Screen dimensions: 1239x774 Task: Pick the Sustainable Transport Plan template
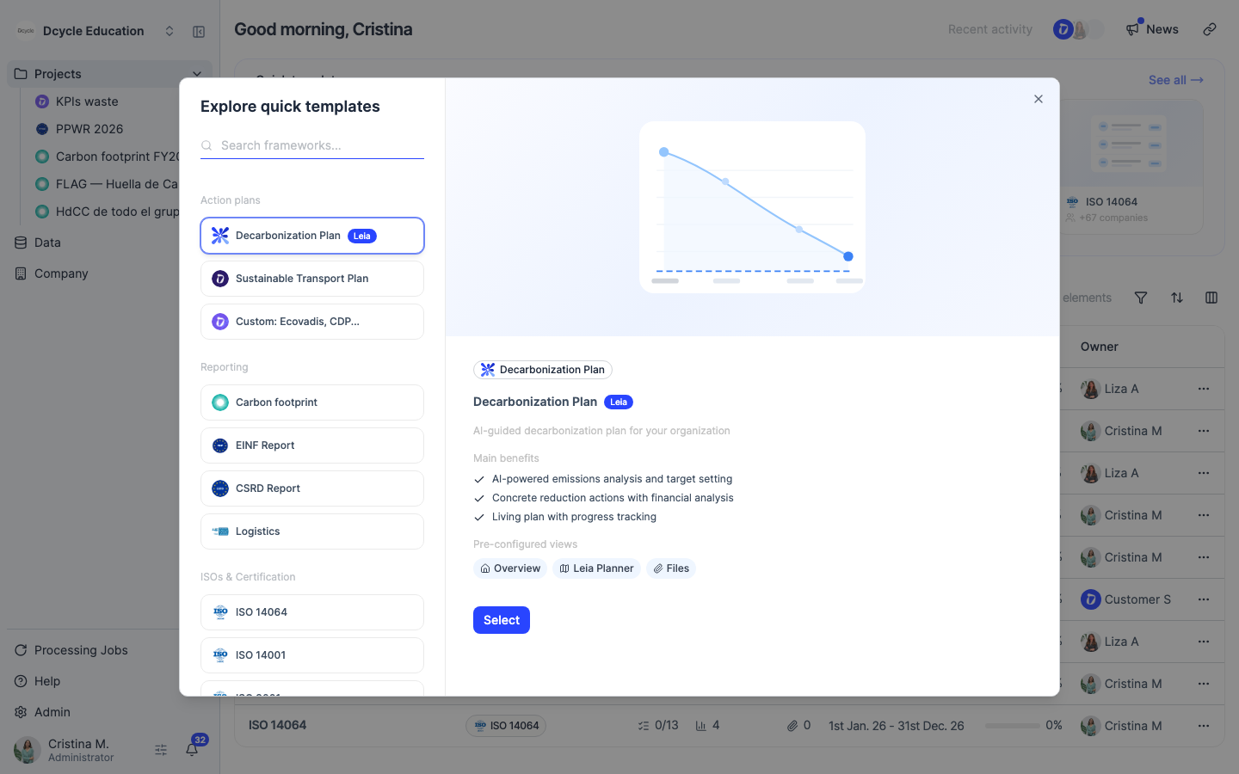point(312,279)
